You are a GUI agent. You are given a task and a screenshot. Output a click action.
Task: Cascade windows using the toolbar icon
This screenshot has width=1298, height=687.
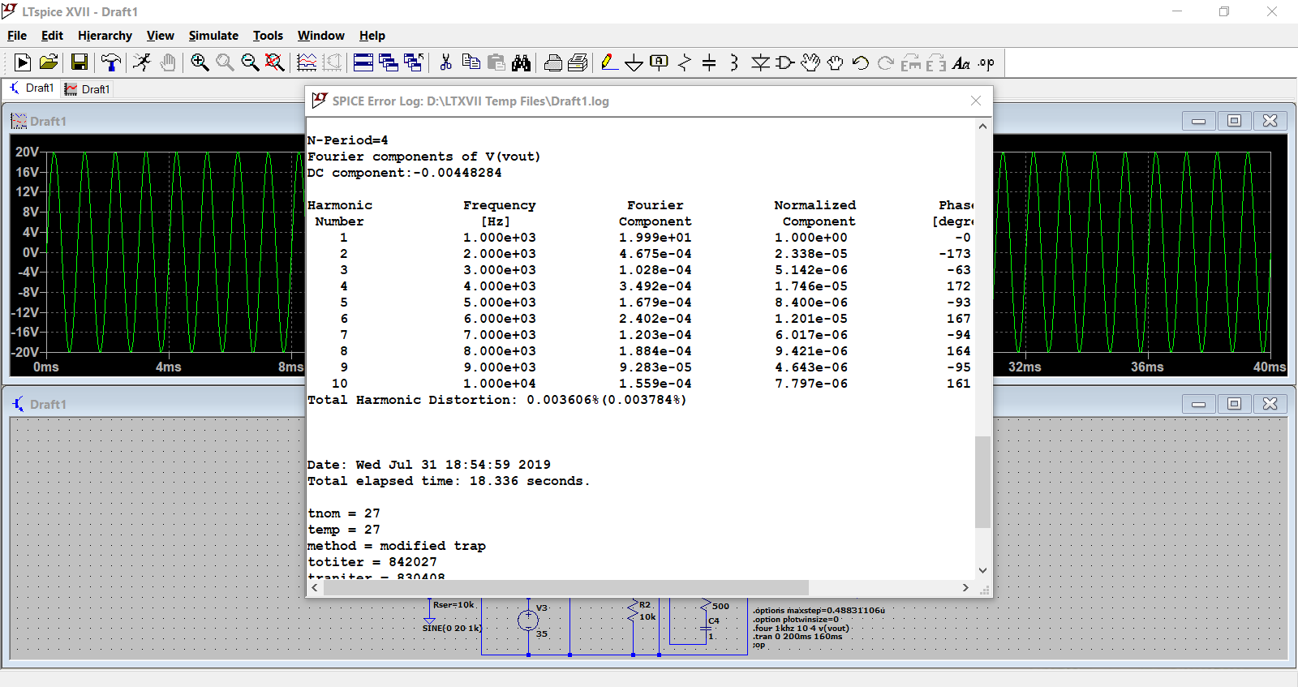389,62
